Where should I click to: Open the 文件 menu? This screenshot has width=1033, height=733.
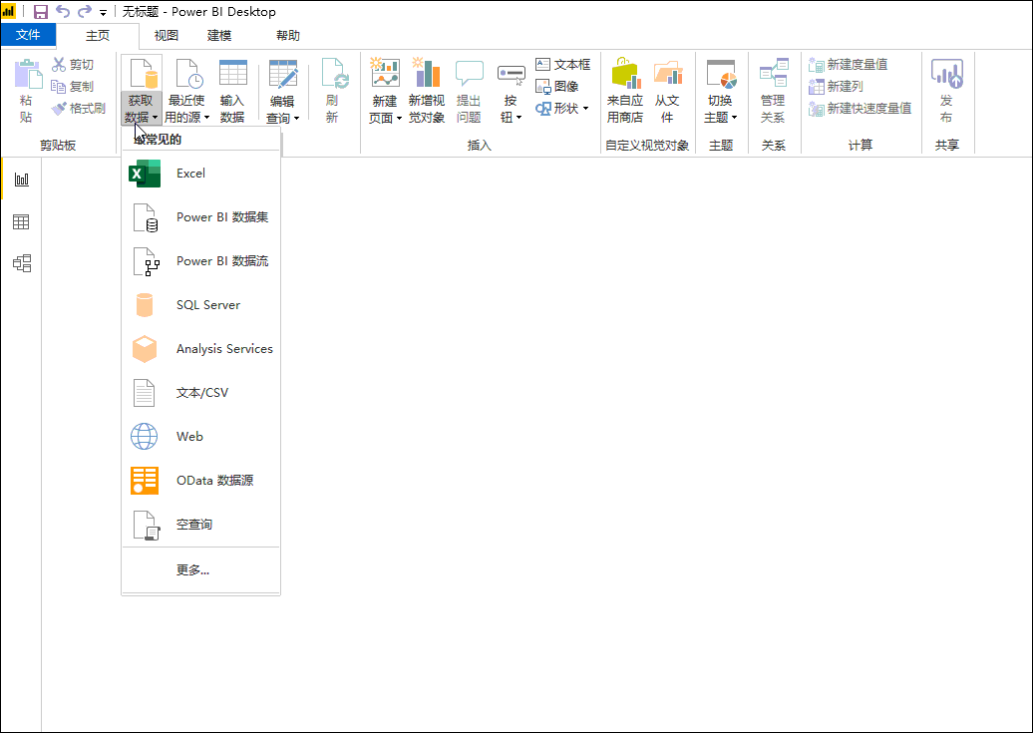28,35
